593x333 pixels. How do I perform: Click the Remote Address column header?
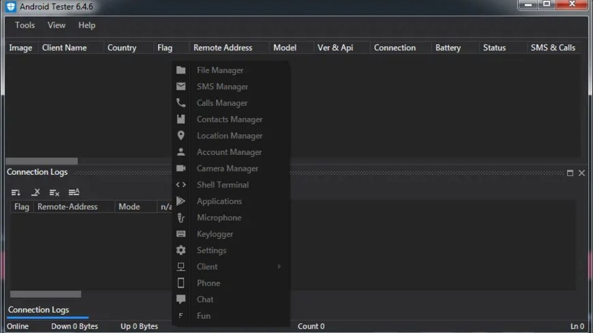[223, 47]
